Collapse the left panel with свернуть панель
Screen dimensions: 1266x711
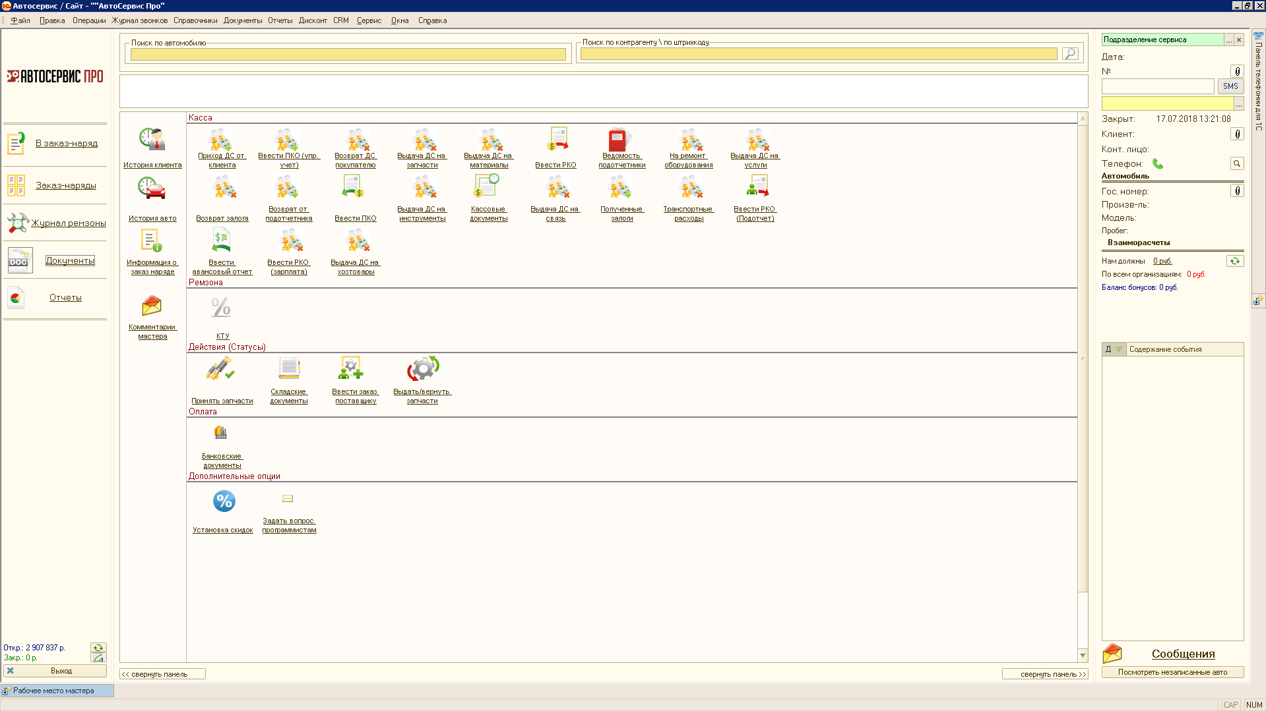pos(162,674)
